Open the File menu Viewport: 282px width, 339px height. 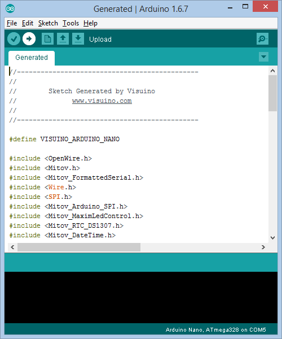click(x=12, y=23)
